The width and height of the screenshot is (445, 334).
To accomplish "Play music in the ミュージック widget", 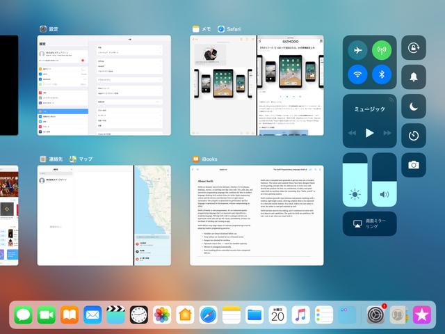I will point(369,133).
